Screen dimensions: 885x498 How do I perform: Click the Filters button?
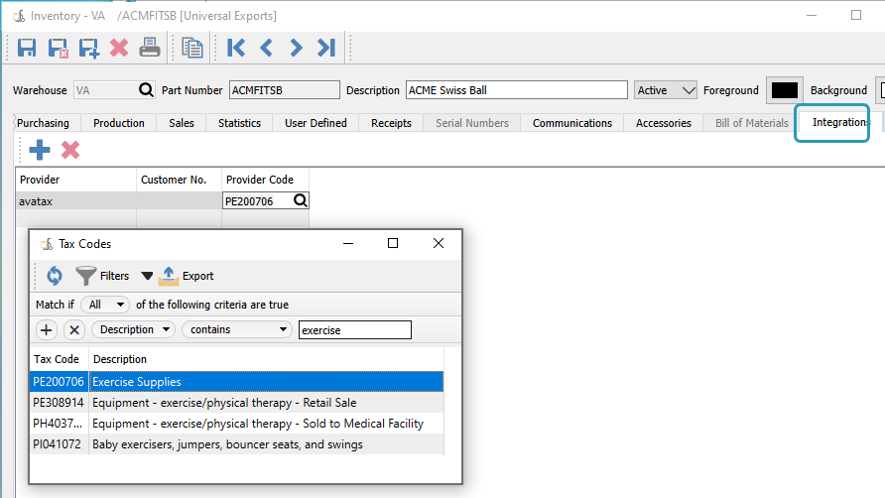pyautogui.click(x=103, y=276)
